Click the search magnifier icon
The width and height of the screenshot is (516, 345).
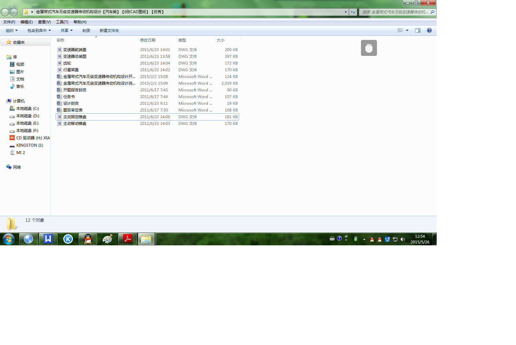[x=433, y=12]
